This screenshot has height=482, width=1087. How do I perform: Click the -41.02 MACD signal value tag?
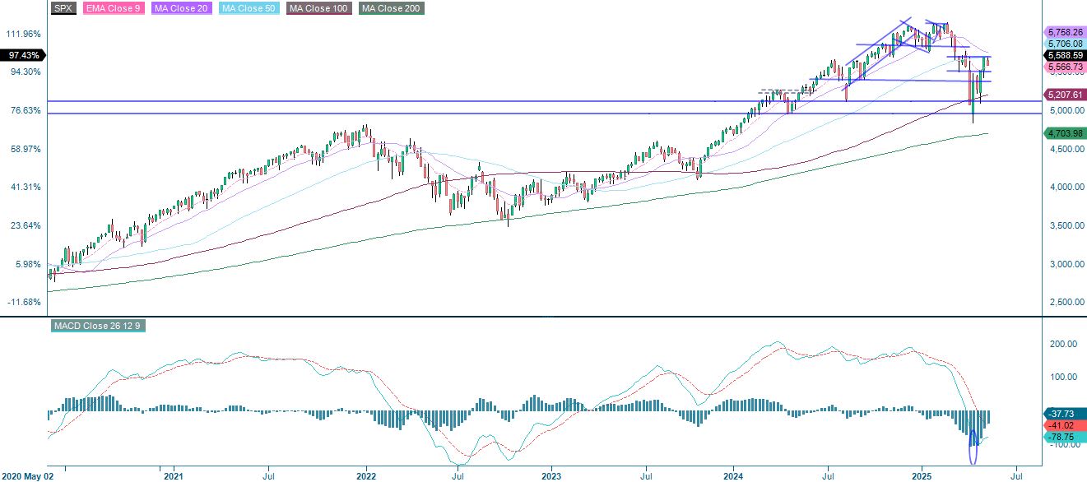pos(1065,425)
